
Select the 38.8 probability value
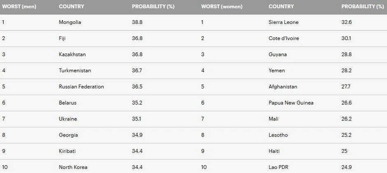tap(138, 22)
